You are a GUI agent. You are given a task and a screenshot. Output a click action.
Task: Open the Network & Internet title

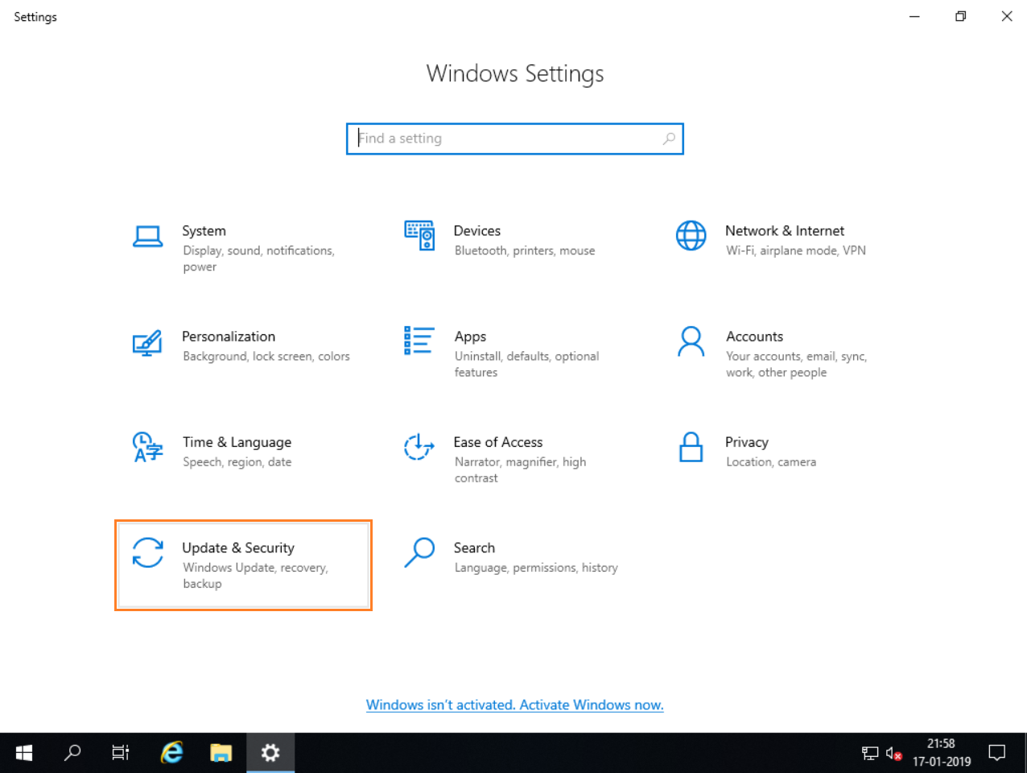pyautogui.click(x=785, y=231)
